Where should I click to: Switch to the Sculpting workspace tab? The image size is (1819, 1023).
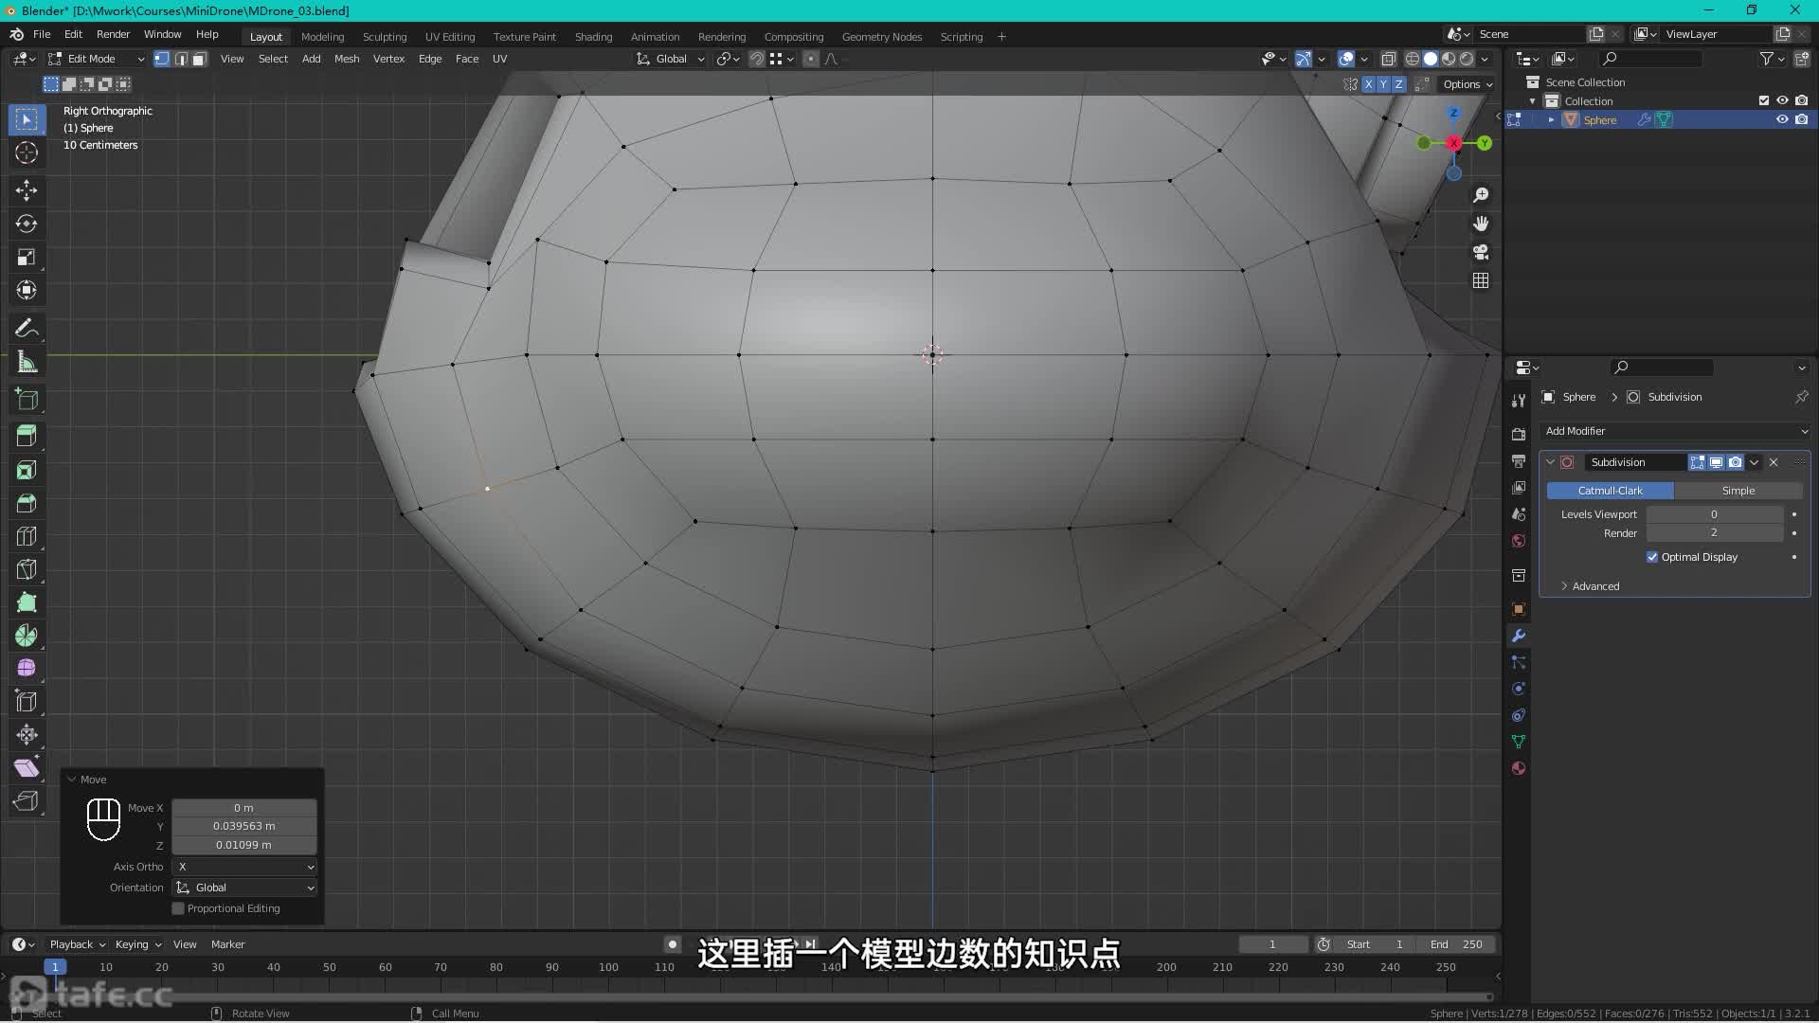pos(385,37)
